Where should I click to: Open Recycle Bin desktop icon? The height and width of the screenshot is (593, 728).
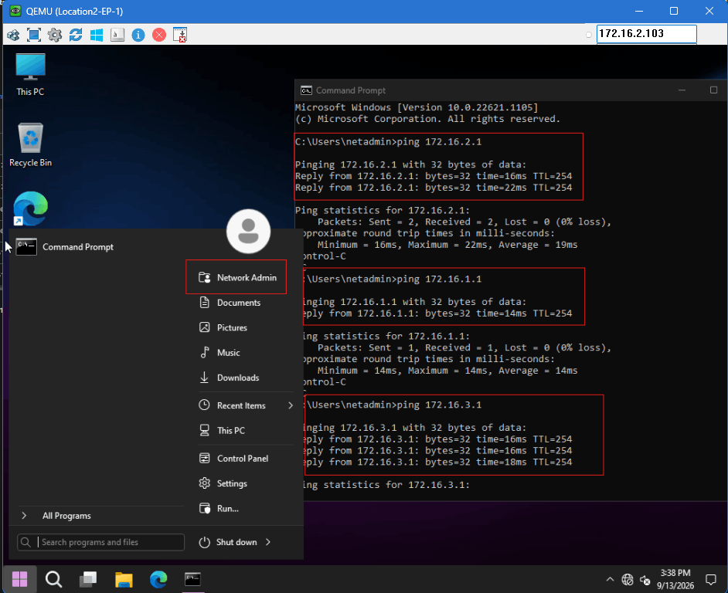point(31,144)
